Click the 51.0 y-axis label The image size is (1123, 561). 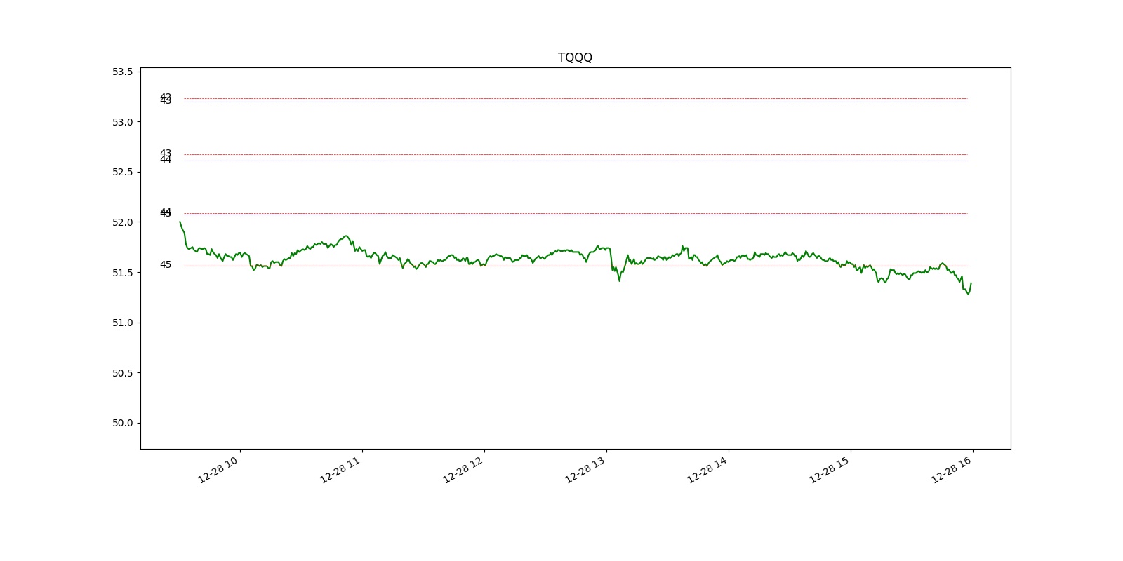click(122, 323)
